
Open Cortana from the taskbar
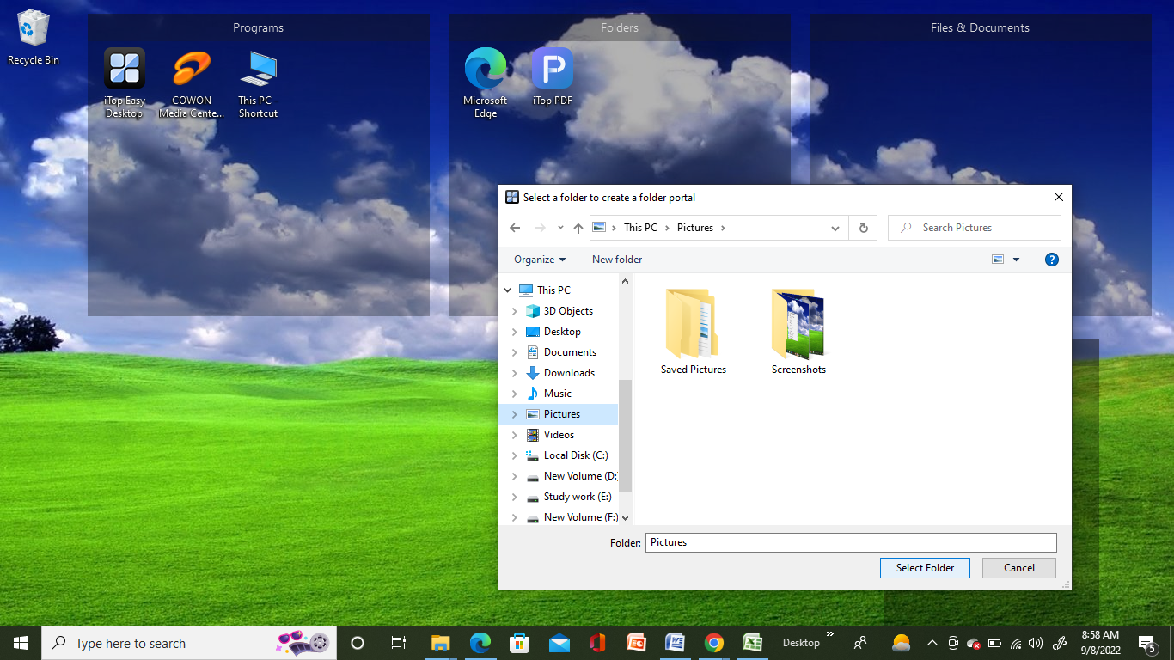pos(358,643)
